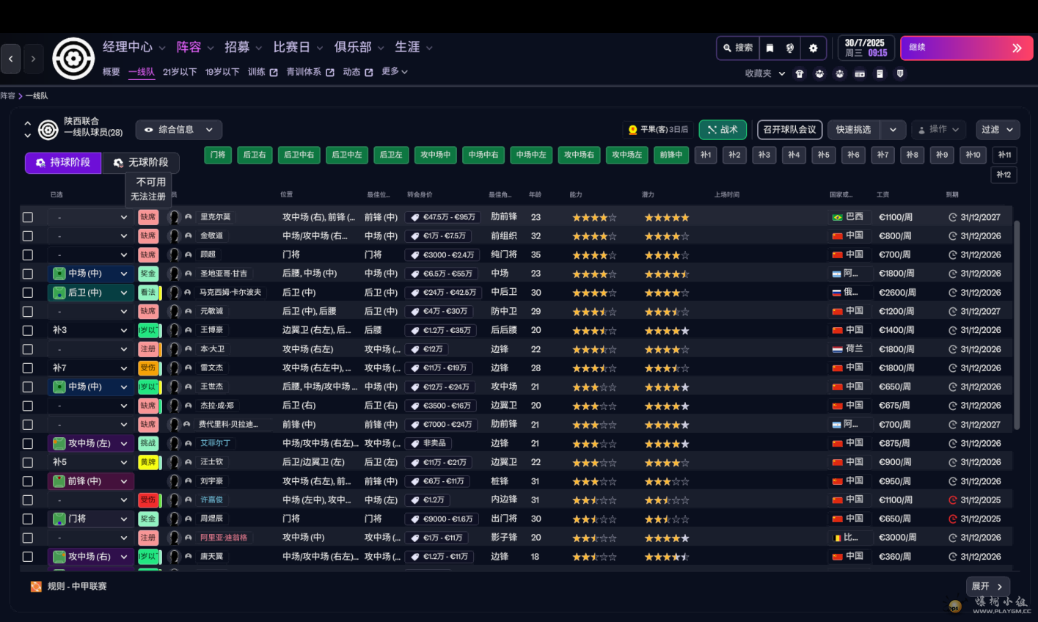The image size is (1038, 622).
Task: Select the 门将 position slot
Action: [x=218, y=155]
